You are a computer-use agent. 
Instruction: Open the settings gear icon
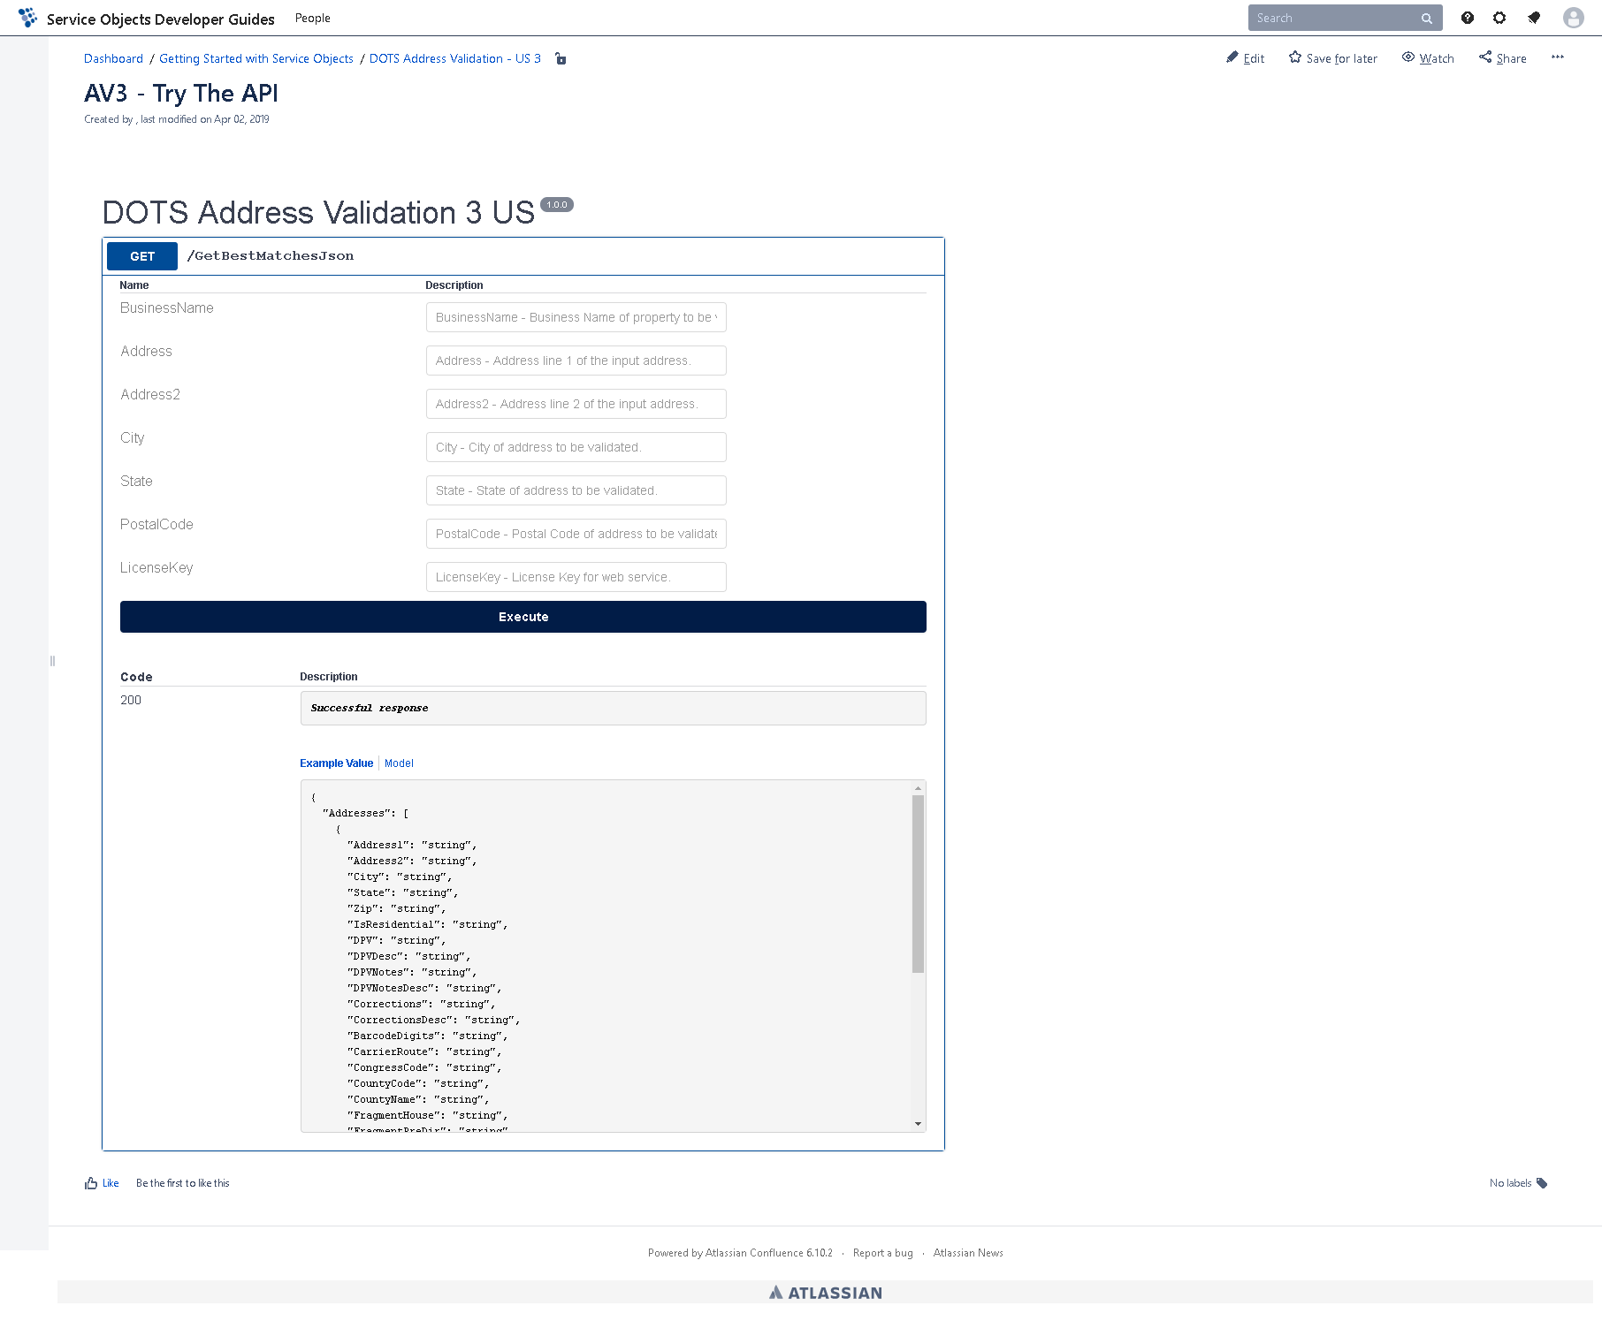(x=1499, y=18)
